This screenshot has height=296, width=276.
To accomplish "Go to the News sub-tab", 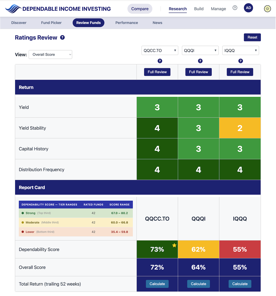I will (x=157, y=23).
